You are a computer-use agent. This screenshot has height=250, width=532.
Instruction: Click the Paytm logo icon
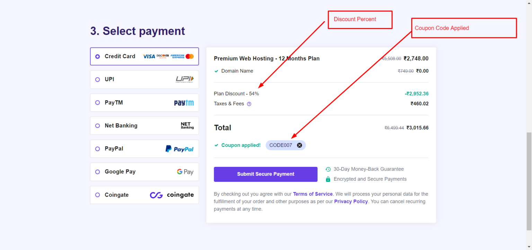pyautogui.click(x=184, y=103)
